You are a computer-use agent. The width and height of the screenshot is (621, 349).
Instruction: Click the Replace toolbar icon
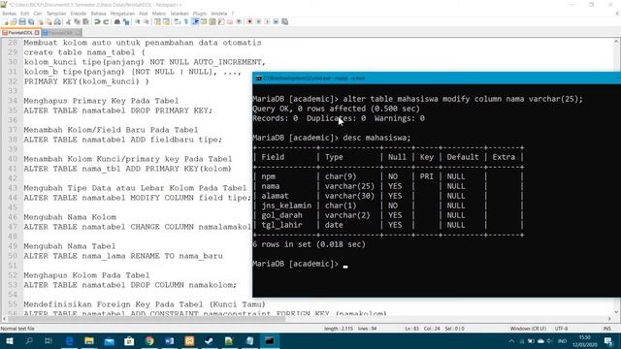[x=126, y=21]
